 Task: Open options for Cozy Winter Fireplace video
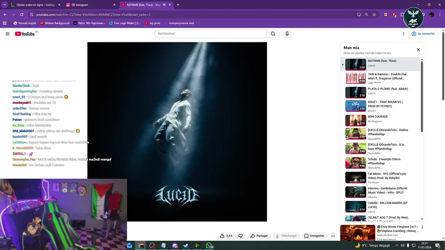click(x=422, y=227)
